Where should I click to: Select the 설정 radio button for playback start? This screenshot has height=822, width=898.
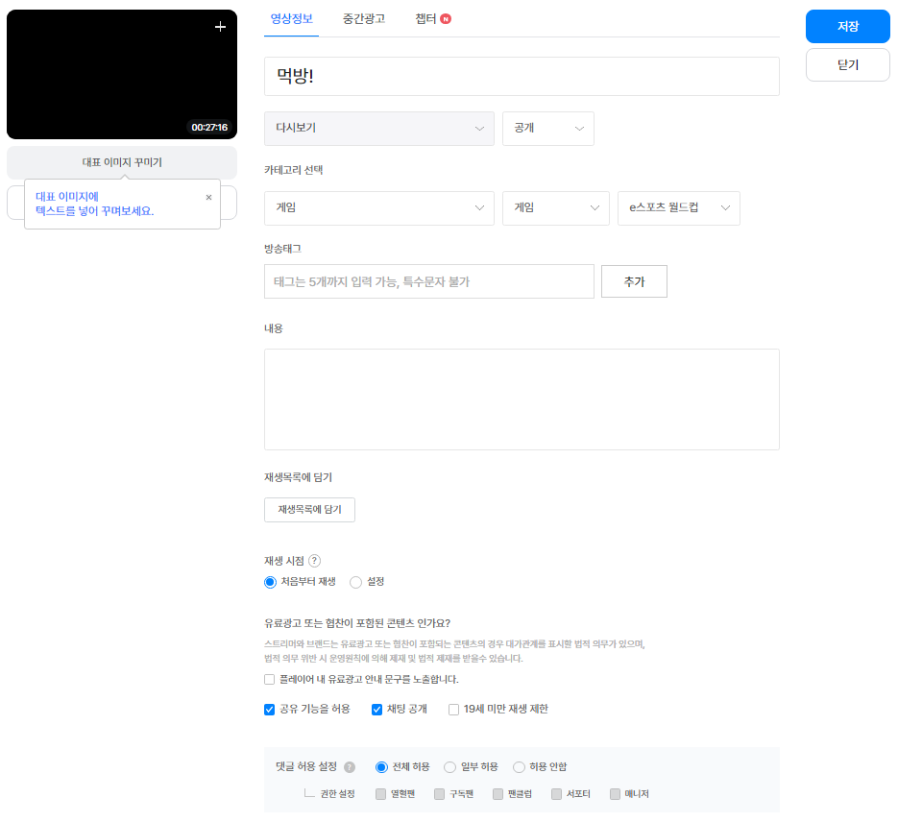point(356,582)
